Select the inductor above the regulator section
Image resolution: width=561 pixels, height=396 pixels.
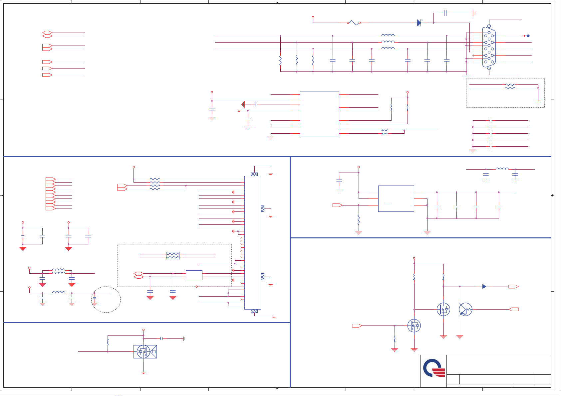(x=502, y=169)
